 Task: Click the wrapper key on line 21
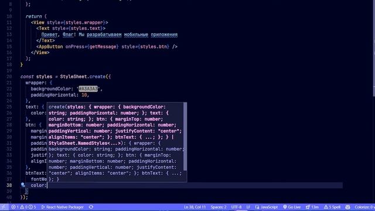[35, 83]
